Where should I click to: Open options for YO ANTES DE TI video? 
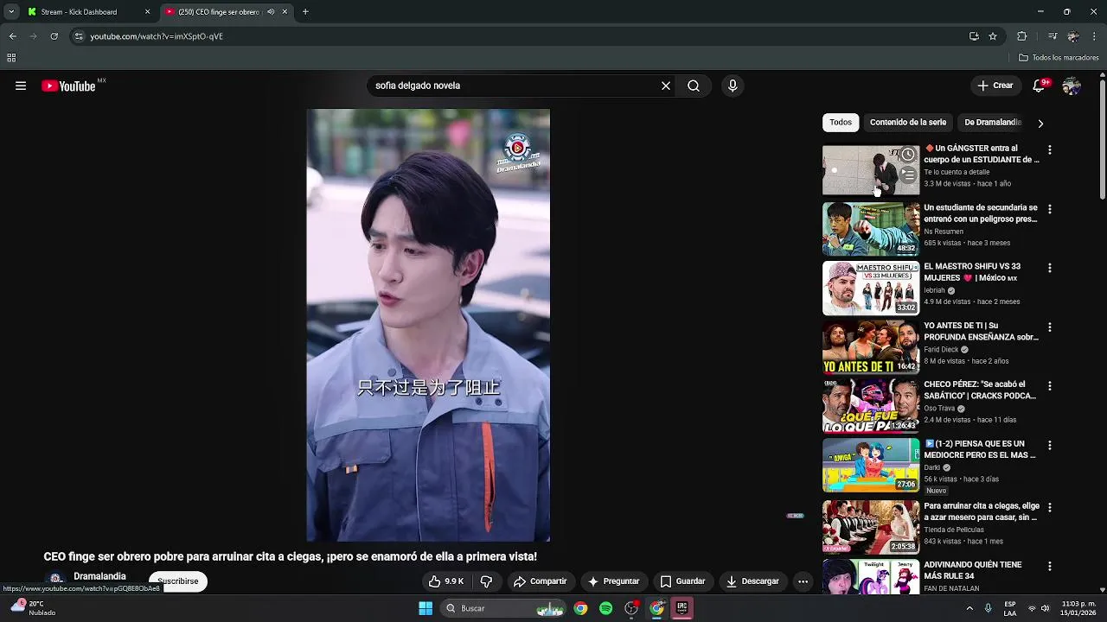tap(1049, 327)
